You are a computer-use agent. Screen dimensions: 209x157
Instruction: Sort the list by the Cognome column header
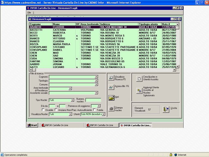tap(41, 24)
